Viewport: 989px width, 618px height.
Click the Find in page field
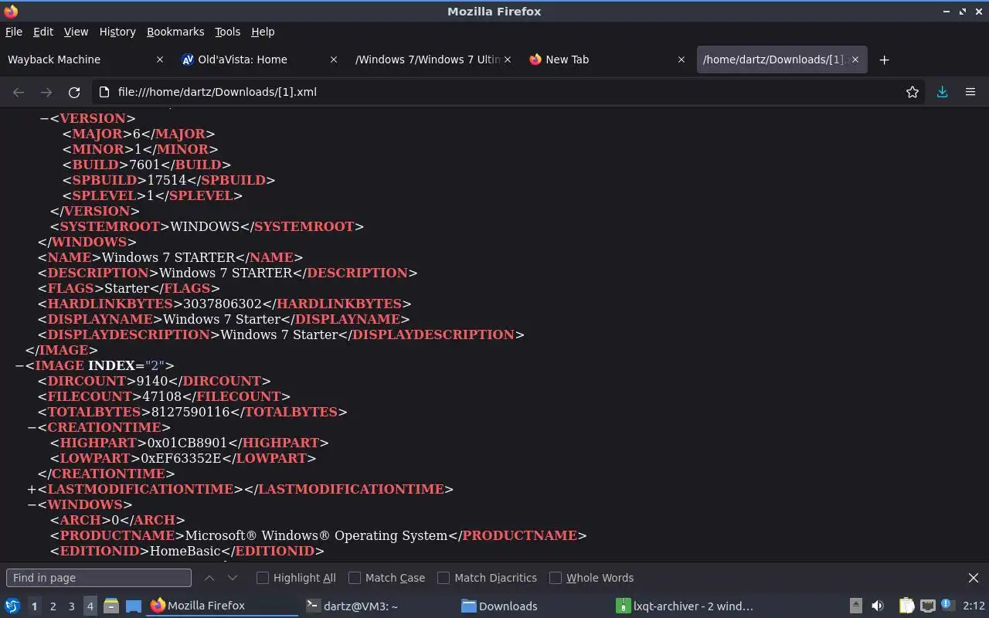point(98,578)
